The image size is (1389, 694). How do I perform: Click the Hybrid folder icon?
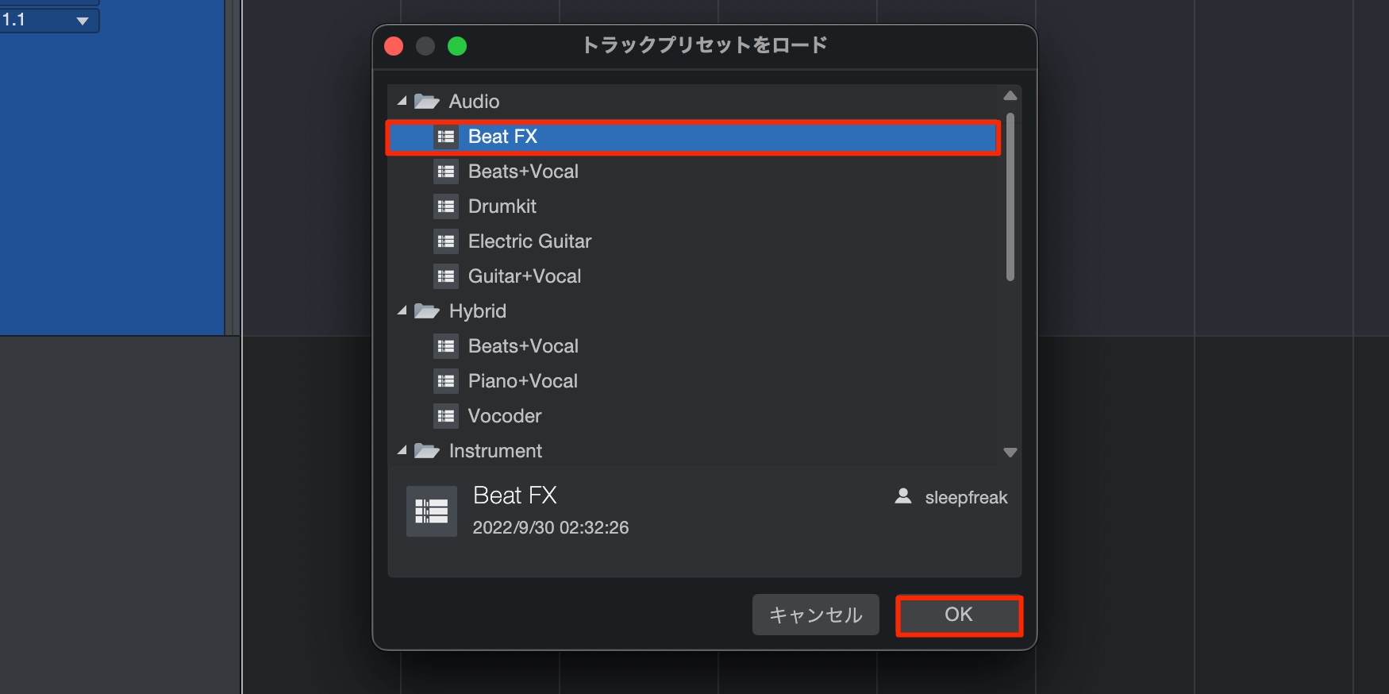coord(427,311)
